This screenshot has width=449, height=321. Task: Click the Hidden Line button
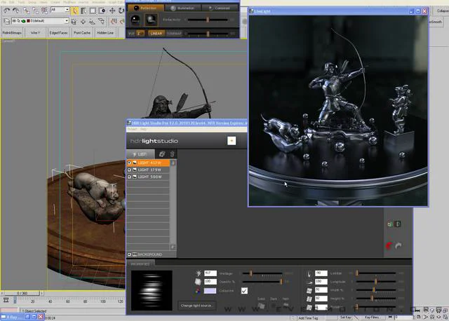click(x=105, y=33)
